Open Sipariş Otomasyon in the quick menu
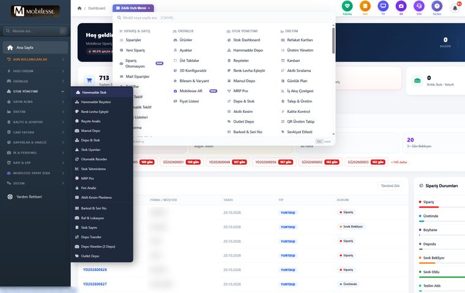Image resolution: width=465 pixels, height=293 pixels. point(141,63)
